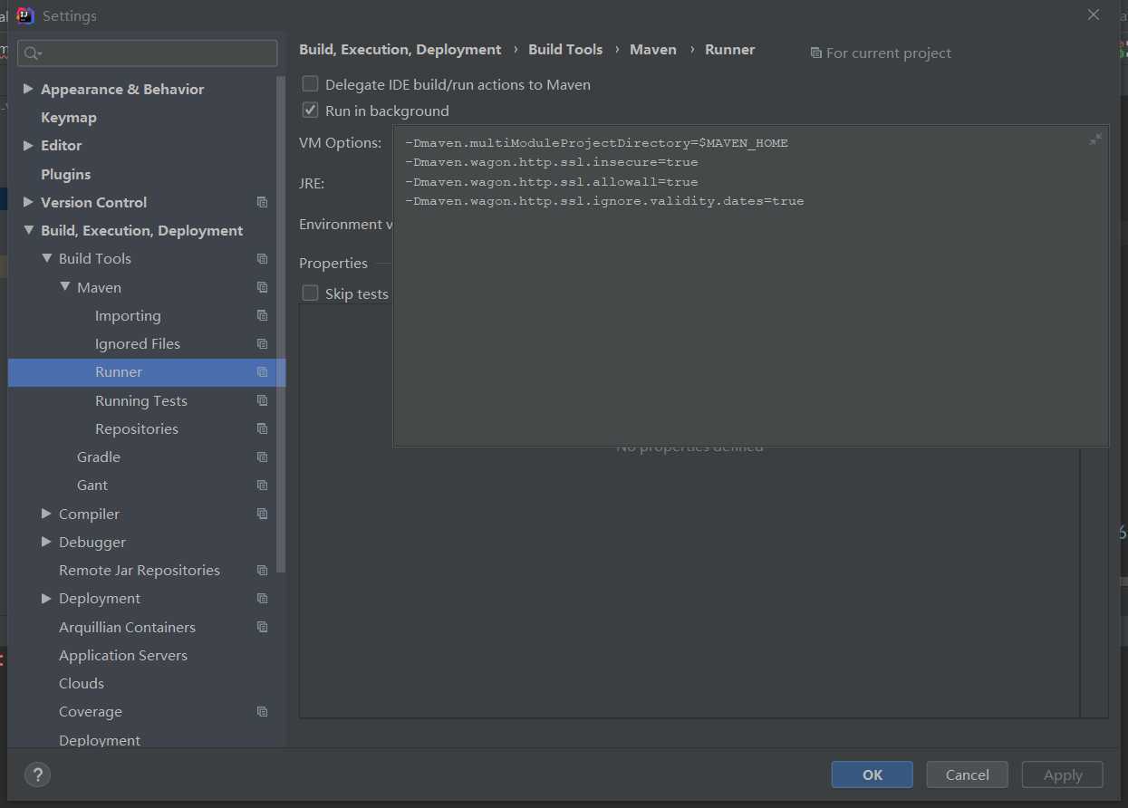Click project-level icon beside Repositories
Image resolution: width=1128 pixels, height=808 pixels.
[262, 428]
